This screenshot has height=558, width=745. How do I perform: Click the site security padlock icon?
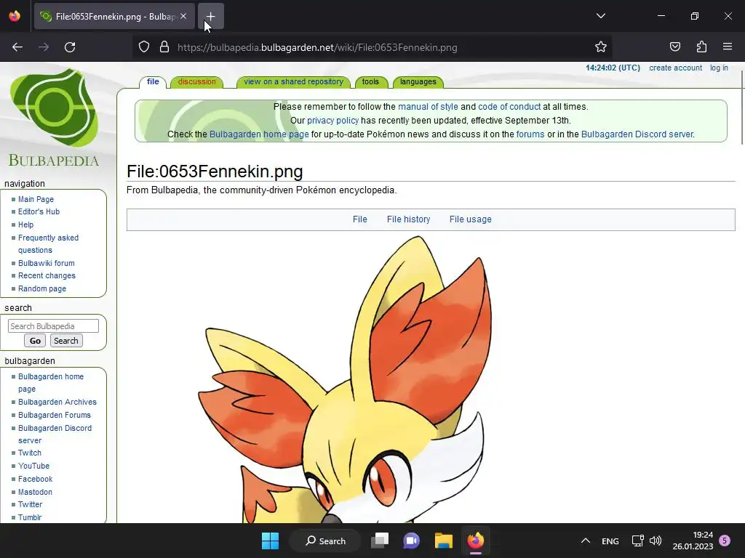coord(164,47)
